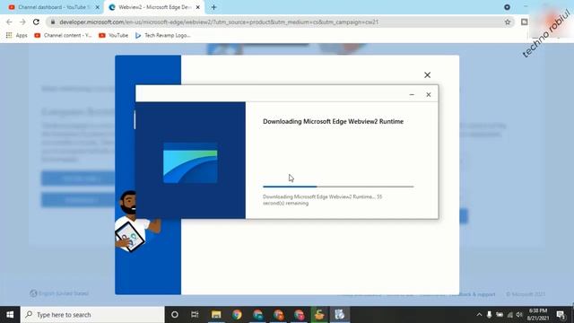574x323 pixels.
Task: Close the Channel dashboard YouTube tab
Action: click(x=98, y=7)
